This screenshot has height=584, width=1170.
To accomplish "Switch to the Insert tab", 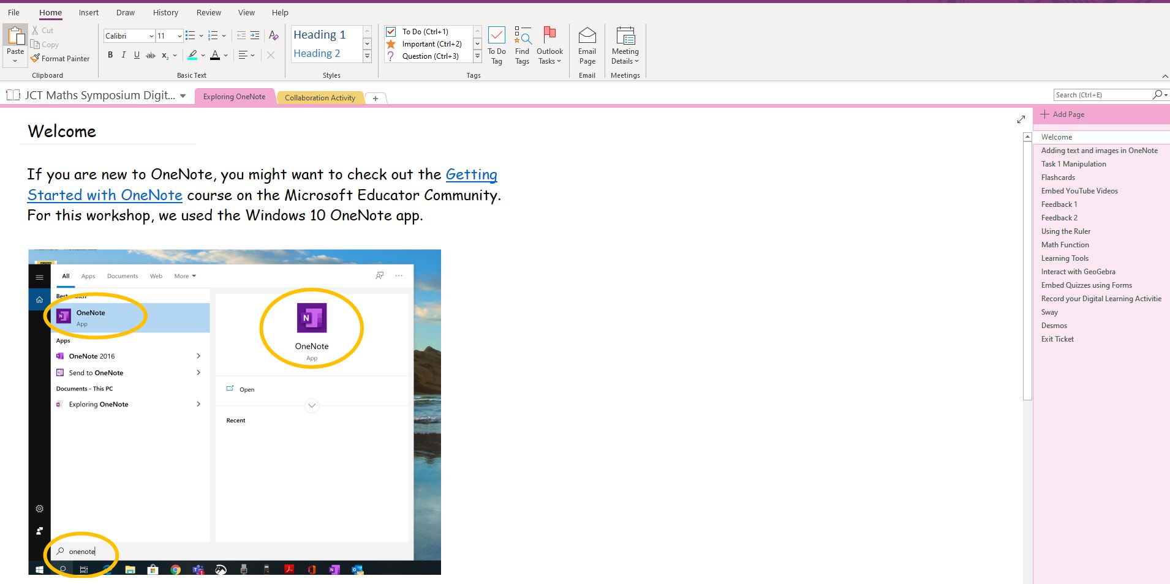I will pos(89,12).
